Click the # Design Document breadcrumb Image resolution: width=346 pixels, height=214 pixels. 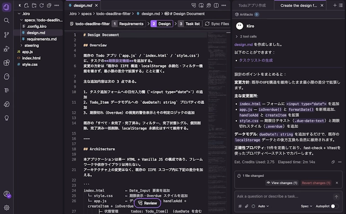(x=186, y=14)
